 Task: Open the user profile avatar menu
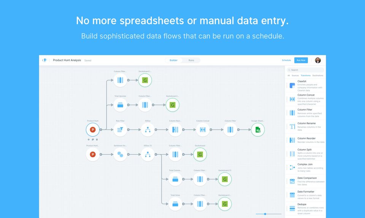[318, 60]
